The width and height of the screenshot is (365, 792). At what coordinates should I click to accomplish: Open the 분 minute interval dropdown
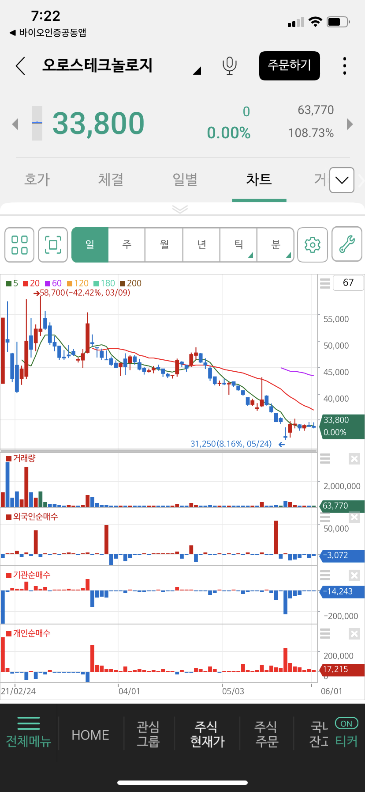276,245
